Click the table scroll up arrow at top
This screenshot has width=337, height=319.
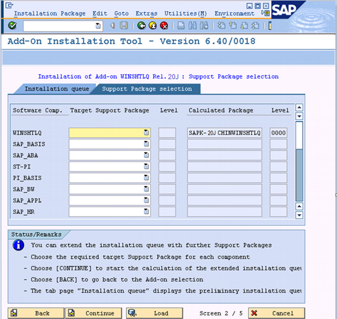click(299, 107)
